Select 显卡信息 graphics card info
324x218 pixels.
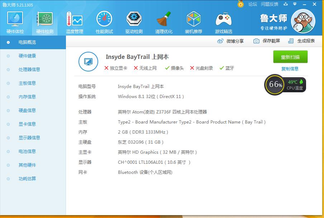coord(27,124)
